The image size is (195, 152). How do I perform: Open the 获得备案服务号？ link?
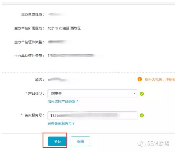61,123
